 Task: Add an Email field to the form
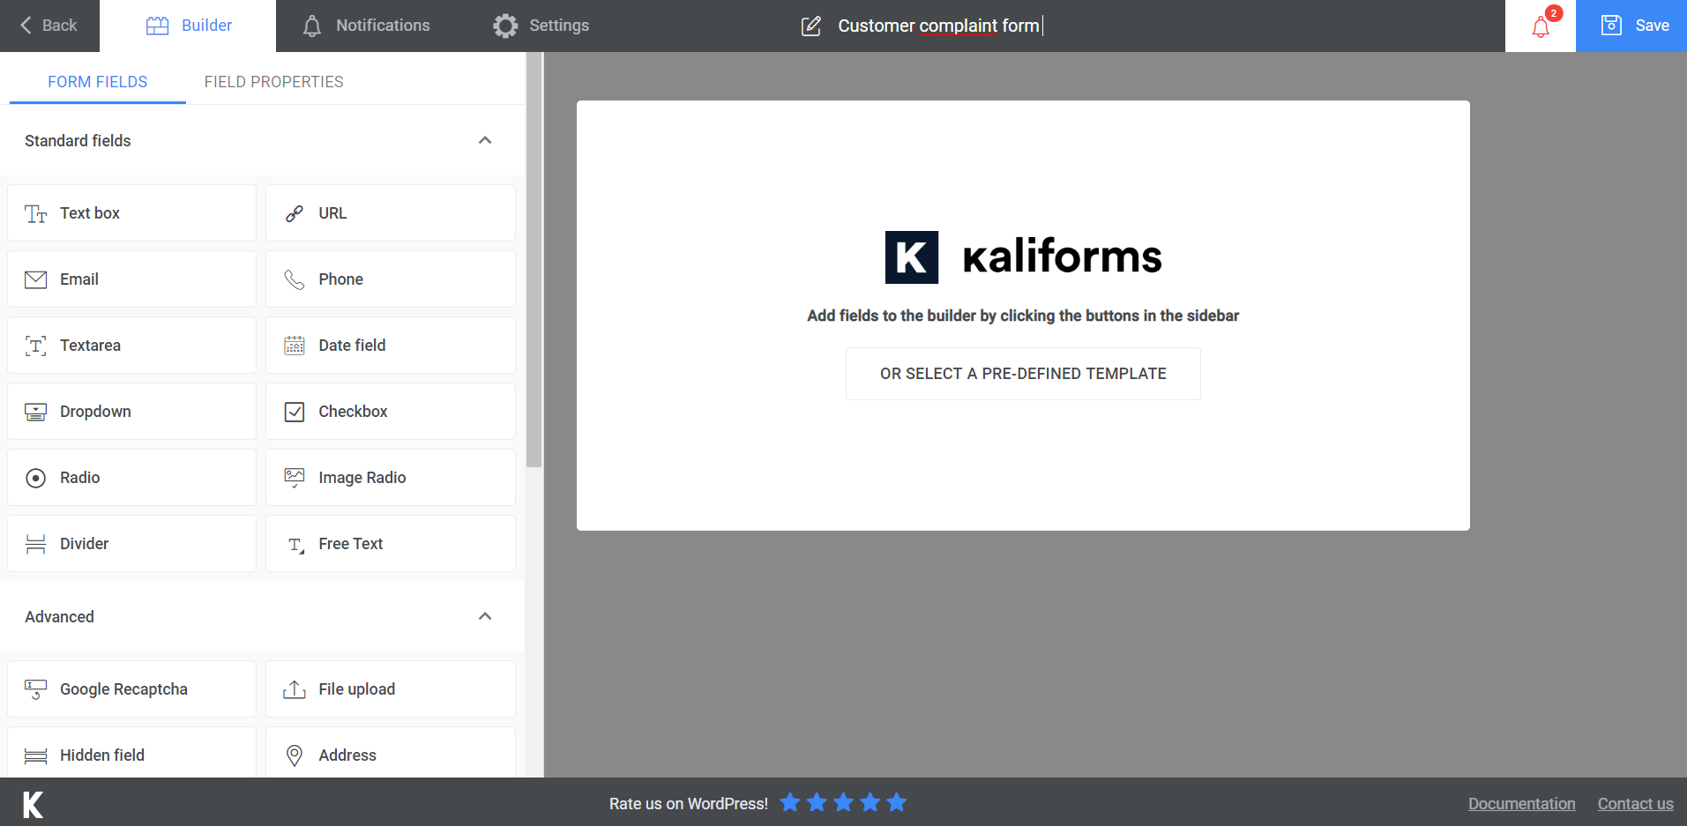click(131, 279)
